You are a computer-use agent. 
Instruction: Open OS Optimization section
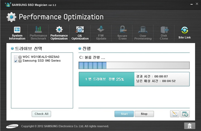[x=80, y=33]
